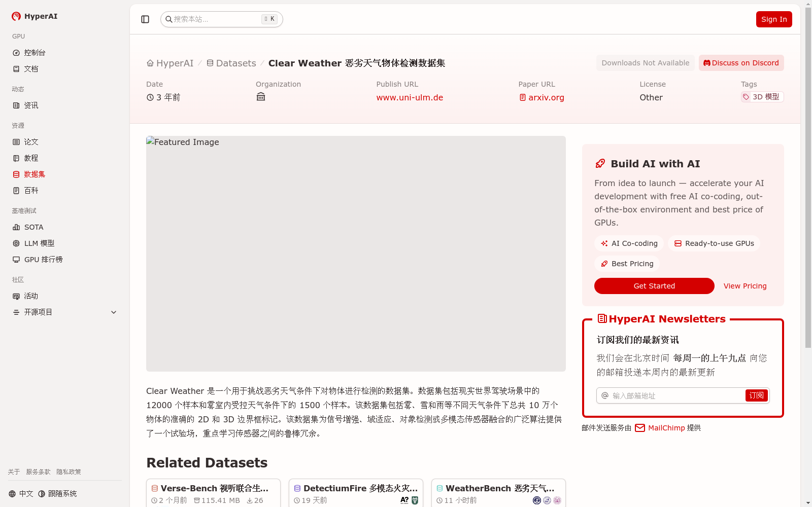
Task: Click the Verse-Bench dataset icon
Action: (155, 488)
